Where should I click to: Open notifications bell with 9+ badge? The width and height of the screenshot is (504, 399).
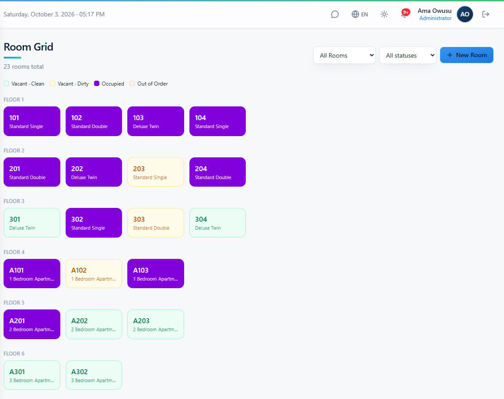[x=405, y=14]
